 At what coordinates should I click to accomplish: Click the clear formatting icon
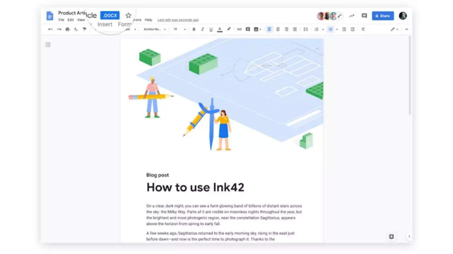(x=363, y=29)
